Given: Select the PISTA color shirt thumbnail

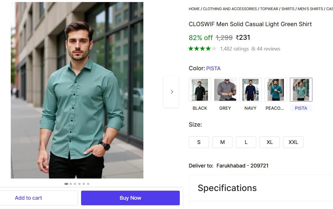Looking at the screenshot, I should click(301, 90).
